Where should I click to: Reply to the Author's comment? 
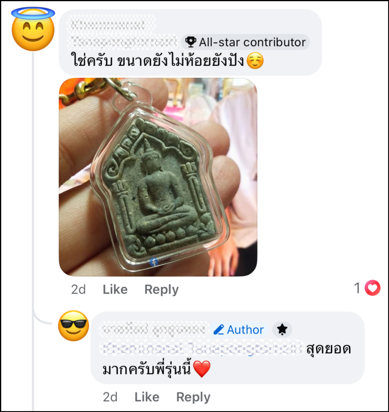(x=193, y=397)
